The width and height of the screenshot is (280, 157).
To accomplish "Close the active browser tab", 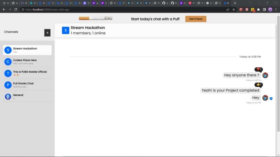I will click(228, 3).
